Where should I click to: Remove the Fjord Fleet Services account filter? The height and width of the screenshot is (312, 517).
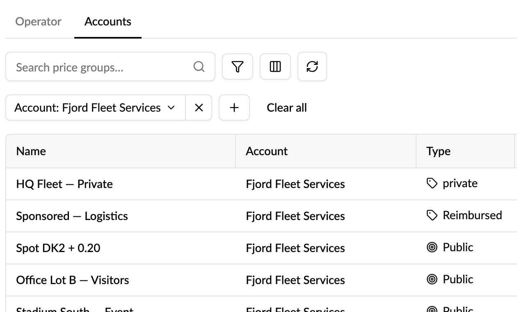pyautogui.click(x=199, y=108)
